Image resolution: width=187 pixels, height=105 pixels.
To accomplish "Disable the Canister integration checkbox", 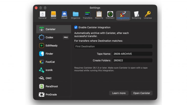I will 76,28.
